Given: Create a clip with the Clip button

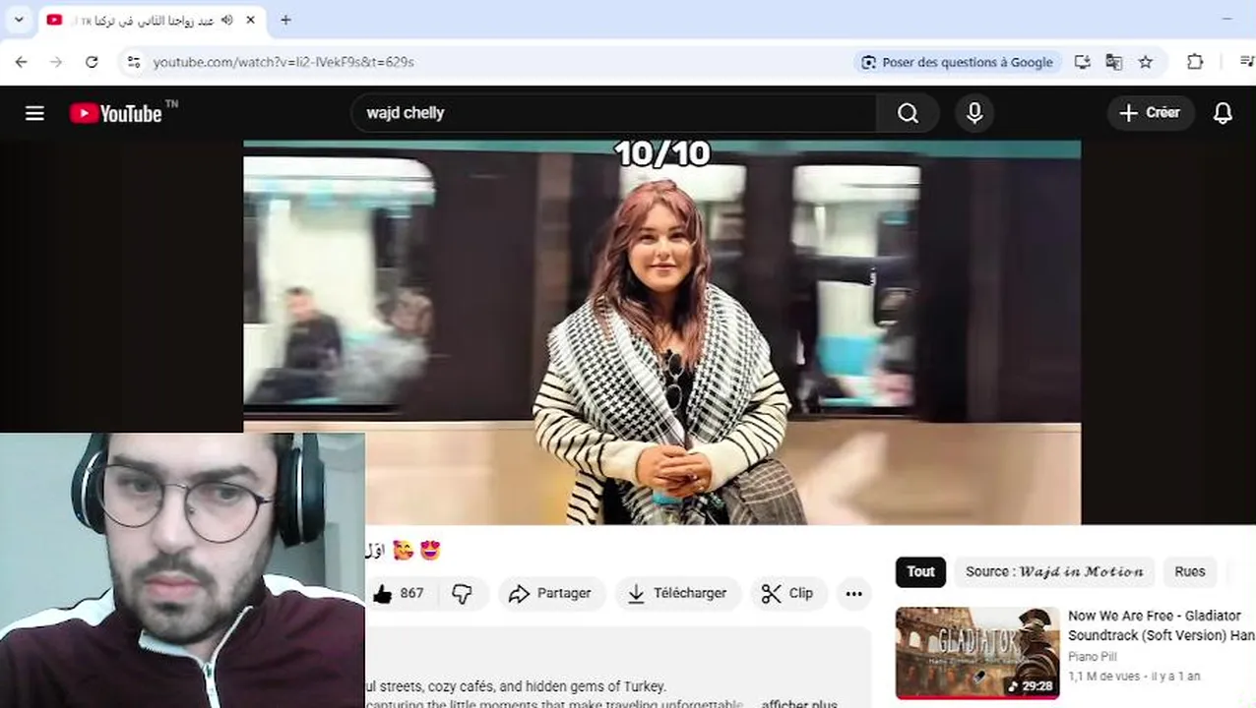Looking at the screenshot, I should [788, 593].
